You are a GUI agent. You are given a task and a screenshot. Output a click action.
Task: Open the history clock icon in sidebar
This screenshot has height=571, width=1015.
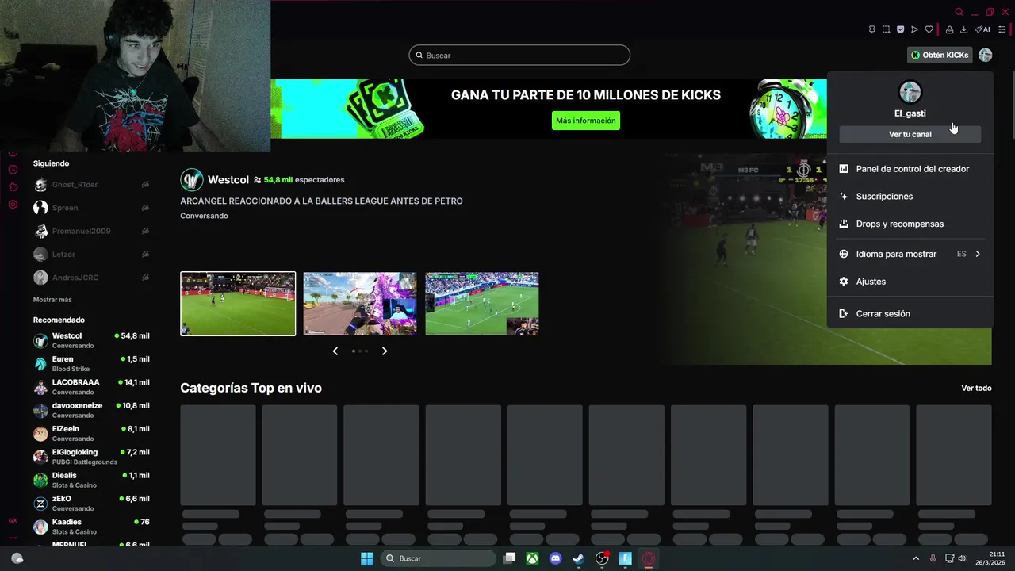[x=13, y=170]
